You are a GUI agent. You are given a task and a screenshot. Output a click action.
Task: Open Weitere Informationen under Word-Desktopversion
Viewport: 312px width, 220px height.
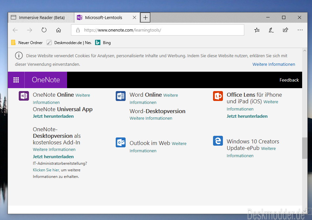151,118
